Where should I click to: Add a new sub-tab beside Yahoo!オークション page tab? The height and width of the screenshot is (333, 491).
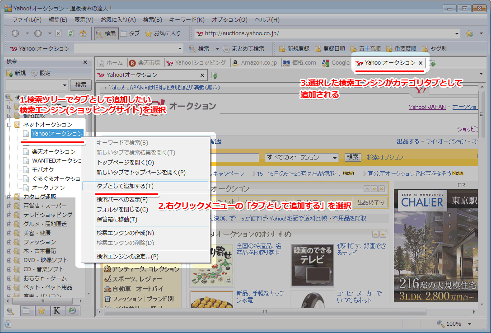(x=215, y=75)
